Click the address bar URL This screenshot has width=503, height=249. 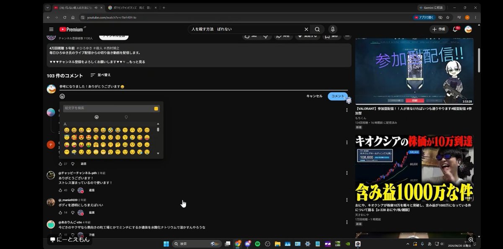[x=111, y=17]
